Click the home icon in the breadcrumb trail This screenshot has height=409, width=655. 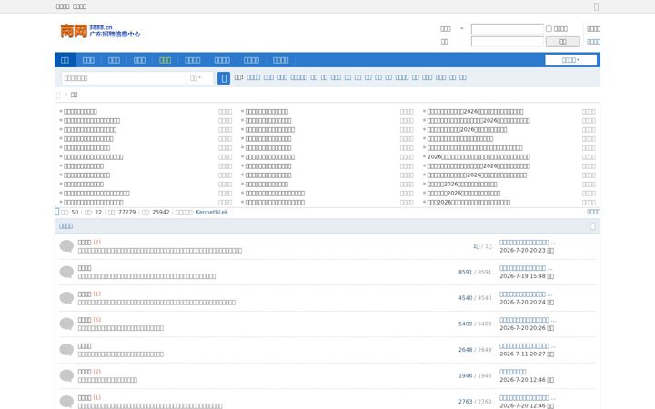pos(58,95)
